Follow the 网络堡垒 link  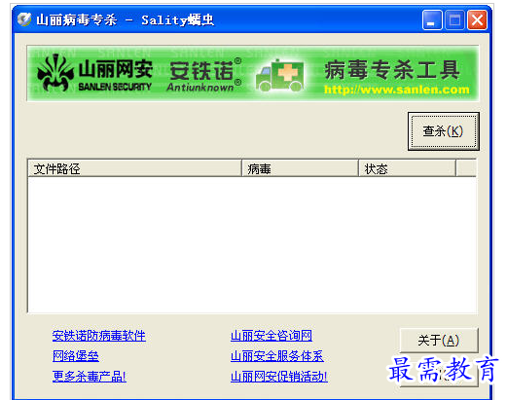point(76,356)
